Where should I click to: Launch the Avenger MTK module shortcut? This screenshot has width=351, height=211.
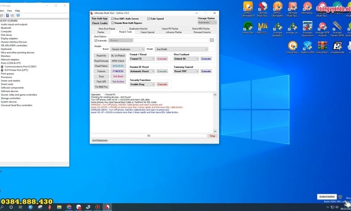pos(322,26)
